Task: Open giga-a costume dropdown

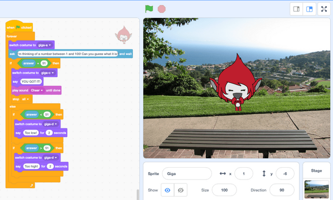Action: (44, 45)
